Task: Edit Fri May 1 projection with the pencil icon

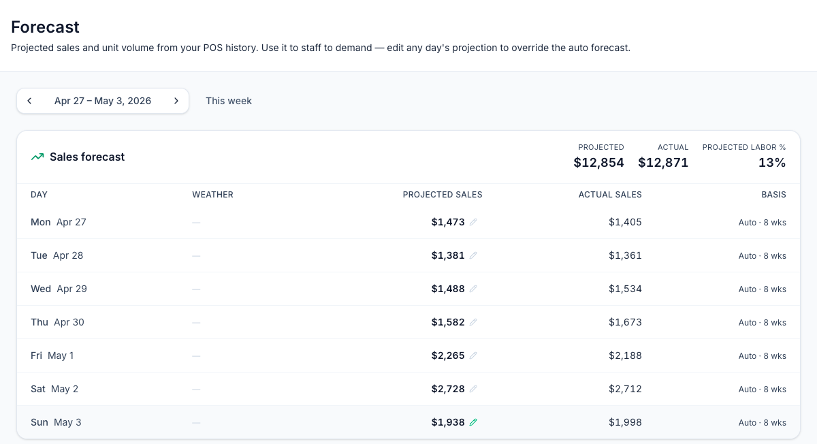Action: click(x=473, y=355)
